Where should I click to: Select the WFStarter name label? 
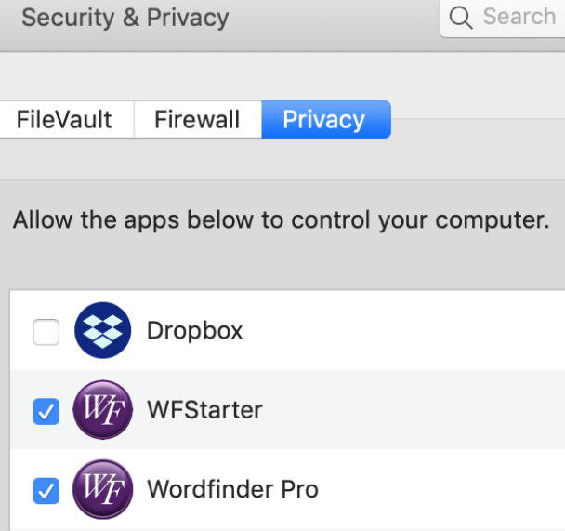point(204,410)
